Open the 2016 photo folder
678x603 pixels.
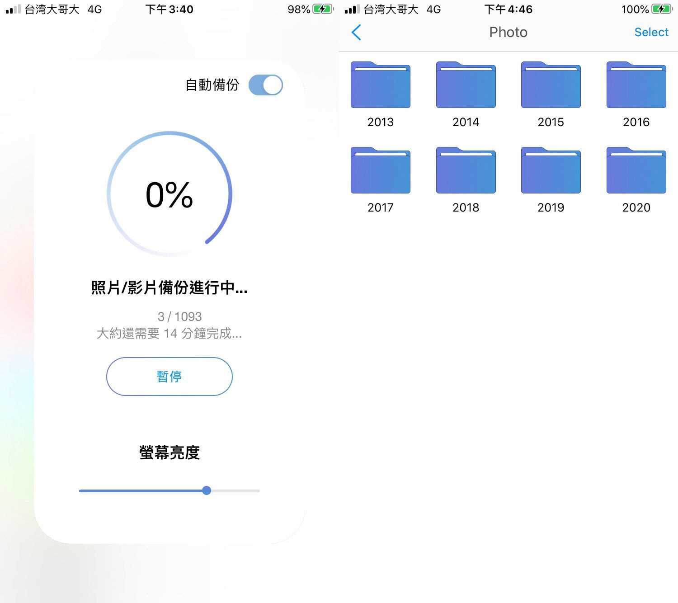point(636,85)
